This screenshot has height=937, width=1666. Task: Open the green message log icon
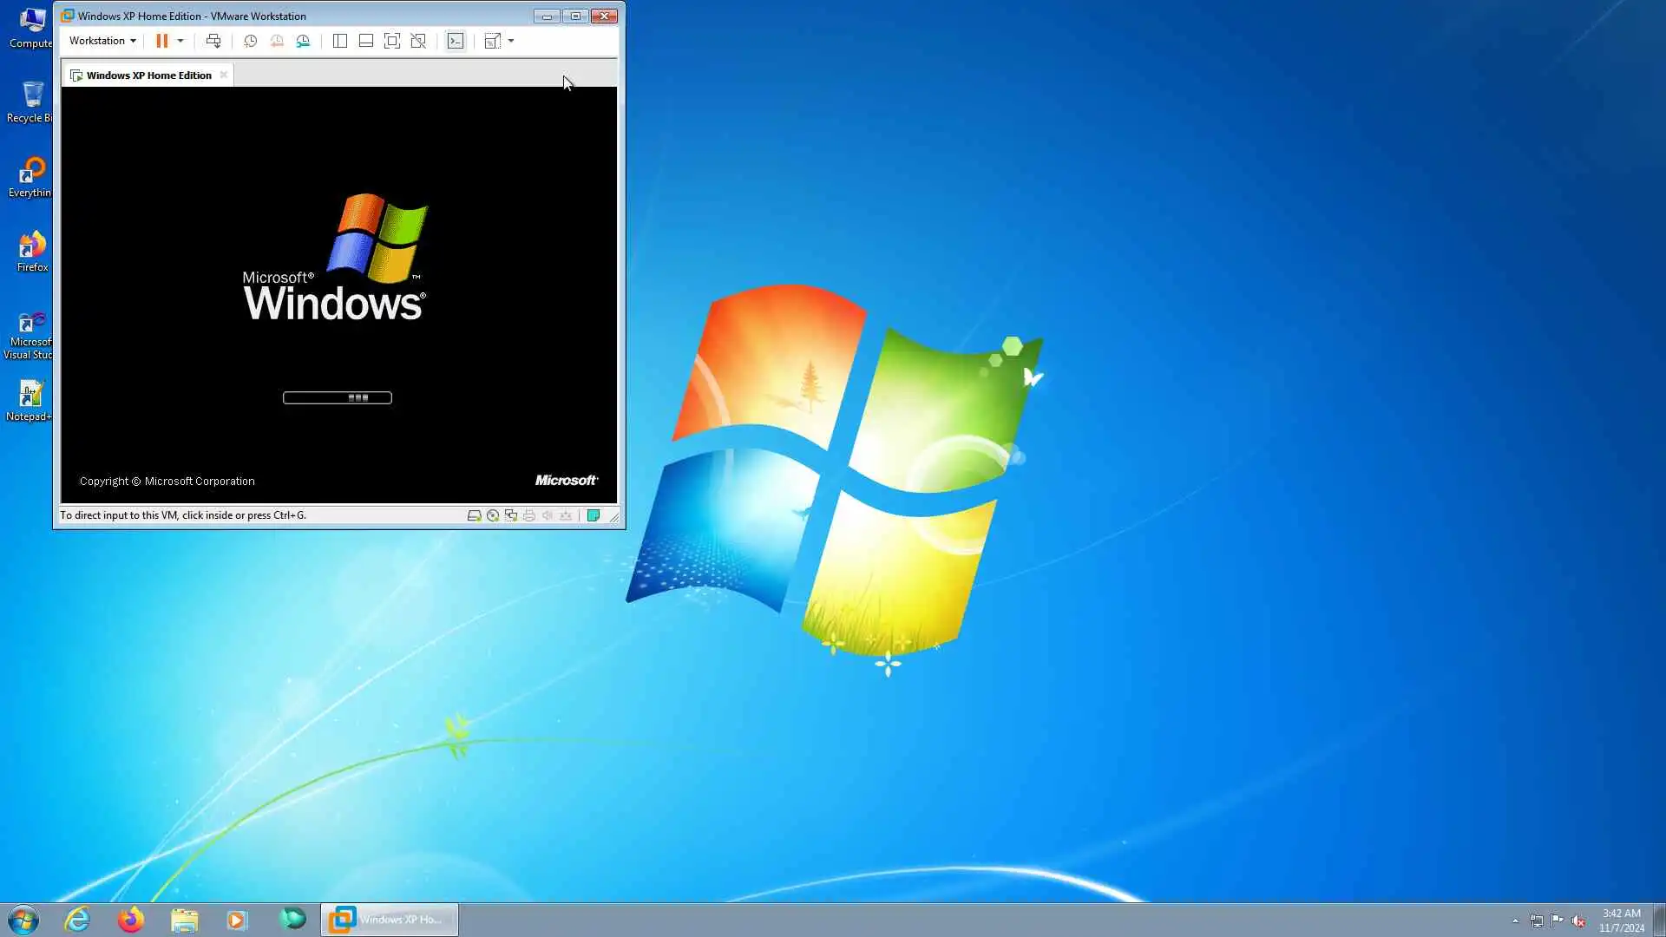pos(594,515)
